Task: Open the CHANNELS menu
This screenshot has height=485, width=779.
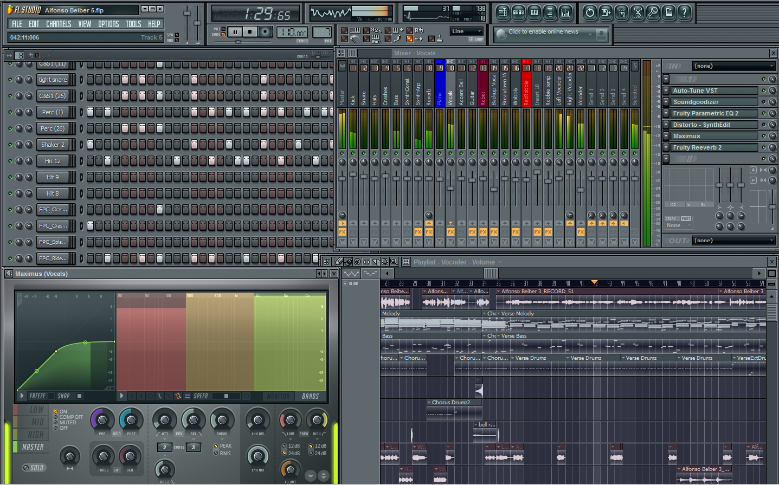Action: (x=59, y=24)
